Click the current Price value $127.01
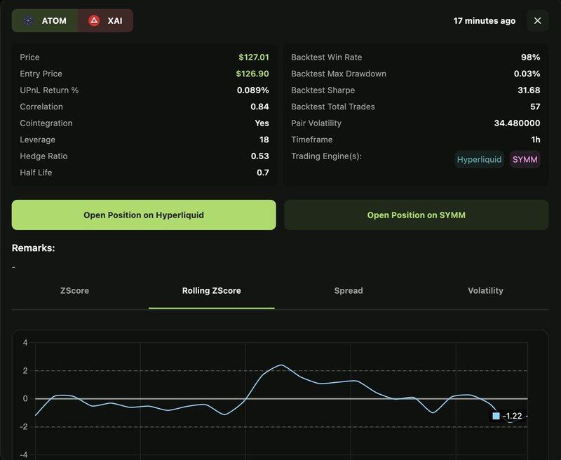 tap(253, 57)
